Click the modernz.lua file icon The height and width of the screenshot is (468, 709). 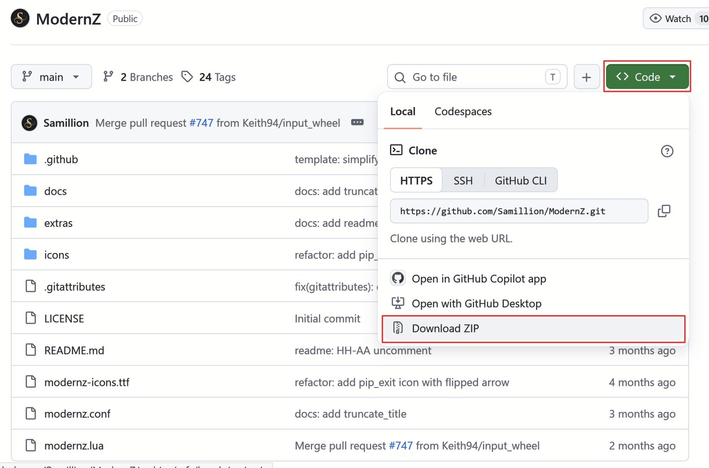point(31,445)
